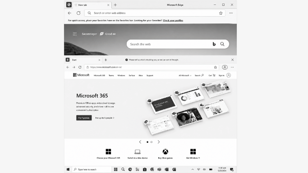The width and height of the screenshot is (308, 173).
Task: Click the network icon in system tray
Action: (x=198, y=169)
